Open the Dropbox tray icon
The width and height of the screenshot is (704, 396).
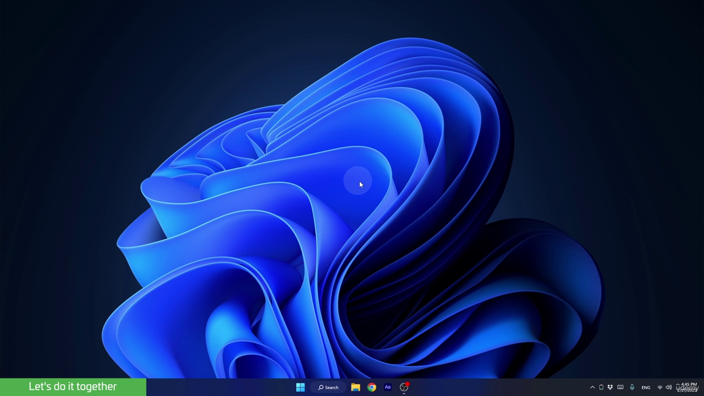pyautogui.click(x=610, y=387)
